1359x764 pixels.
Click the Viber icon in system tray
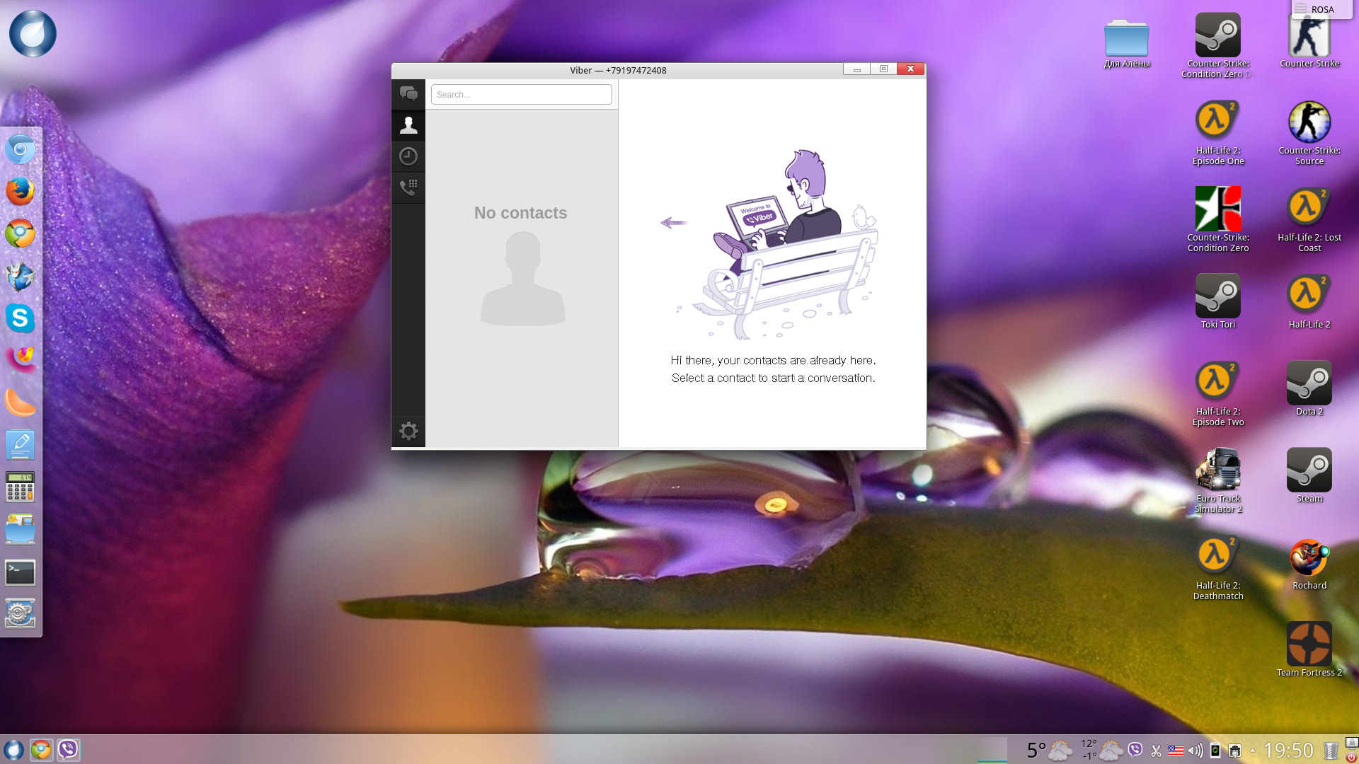coord(1135,750)
